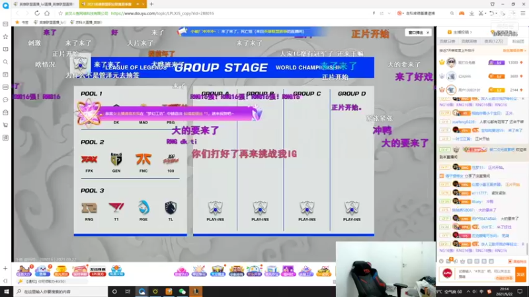Select the orange LPL stream tab
The width and height of the screenshot is (529, 297).
tap(113, 4)
